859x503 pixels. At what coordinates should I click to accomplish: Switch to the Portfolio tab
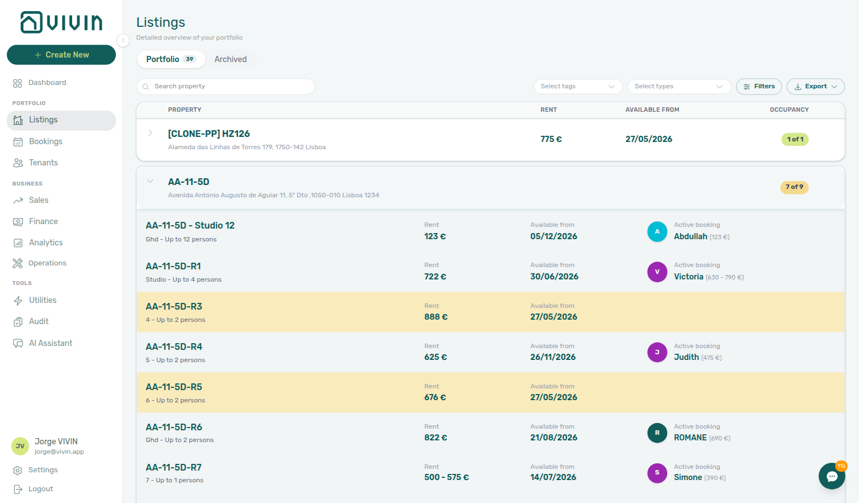[x=171, y=59]
